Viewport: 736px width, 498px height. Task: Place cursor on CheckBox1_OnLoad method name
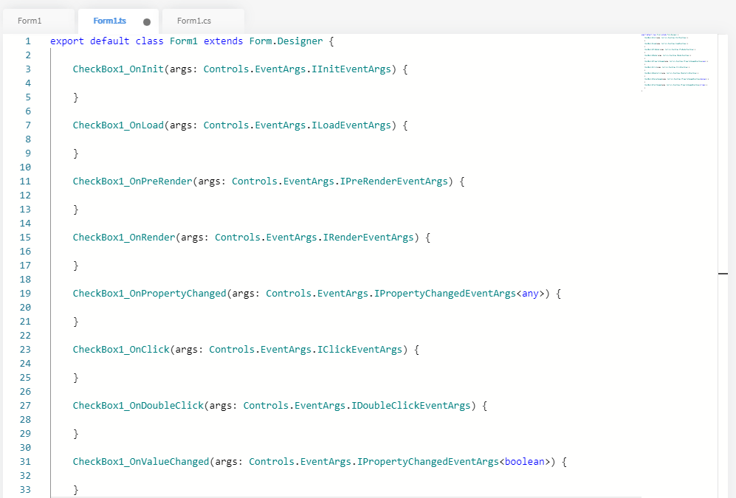[117, 125]
